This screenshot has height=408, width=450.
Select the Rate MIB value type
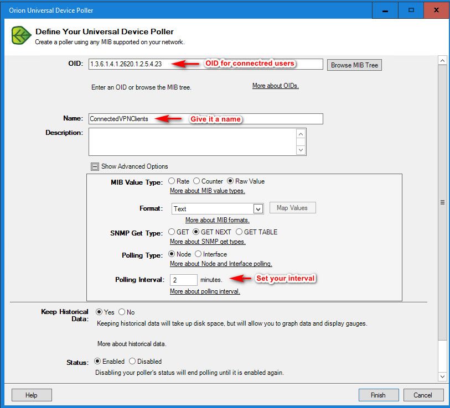point(172,181)
